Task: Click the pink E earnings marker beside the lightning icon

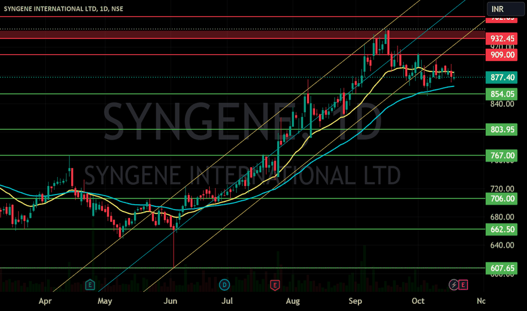Action: point(463,285)
